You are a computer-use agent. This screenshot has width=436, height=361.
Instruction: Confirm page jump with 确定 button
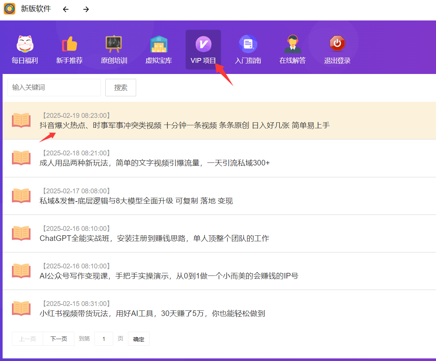click(139, 339)
